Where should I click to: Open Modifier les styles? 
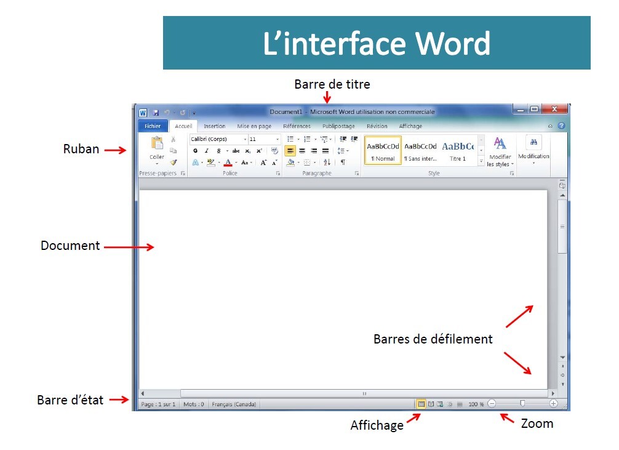[x=500, y=152]
